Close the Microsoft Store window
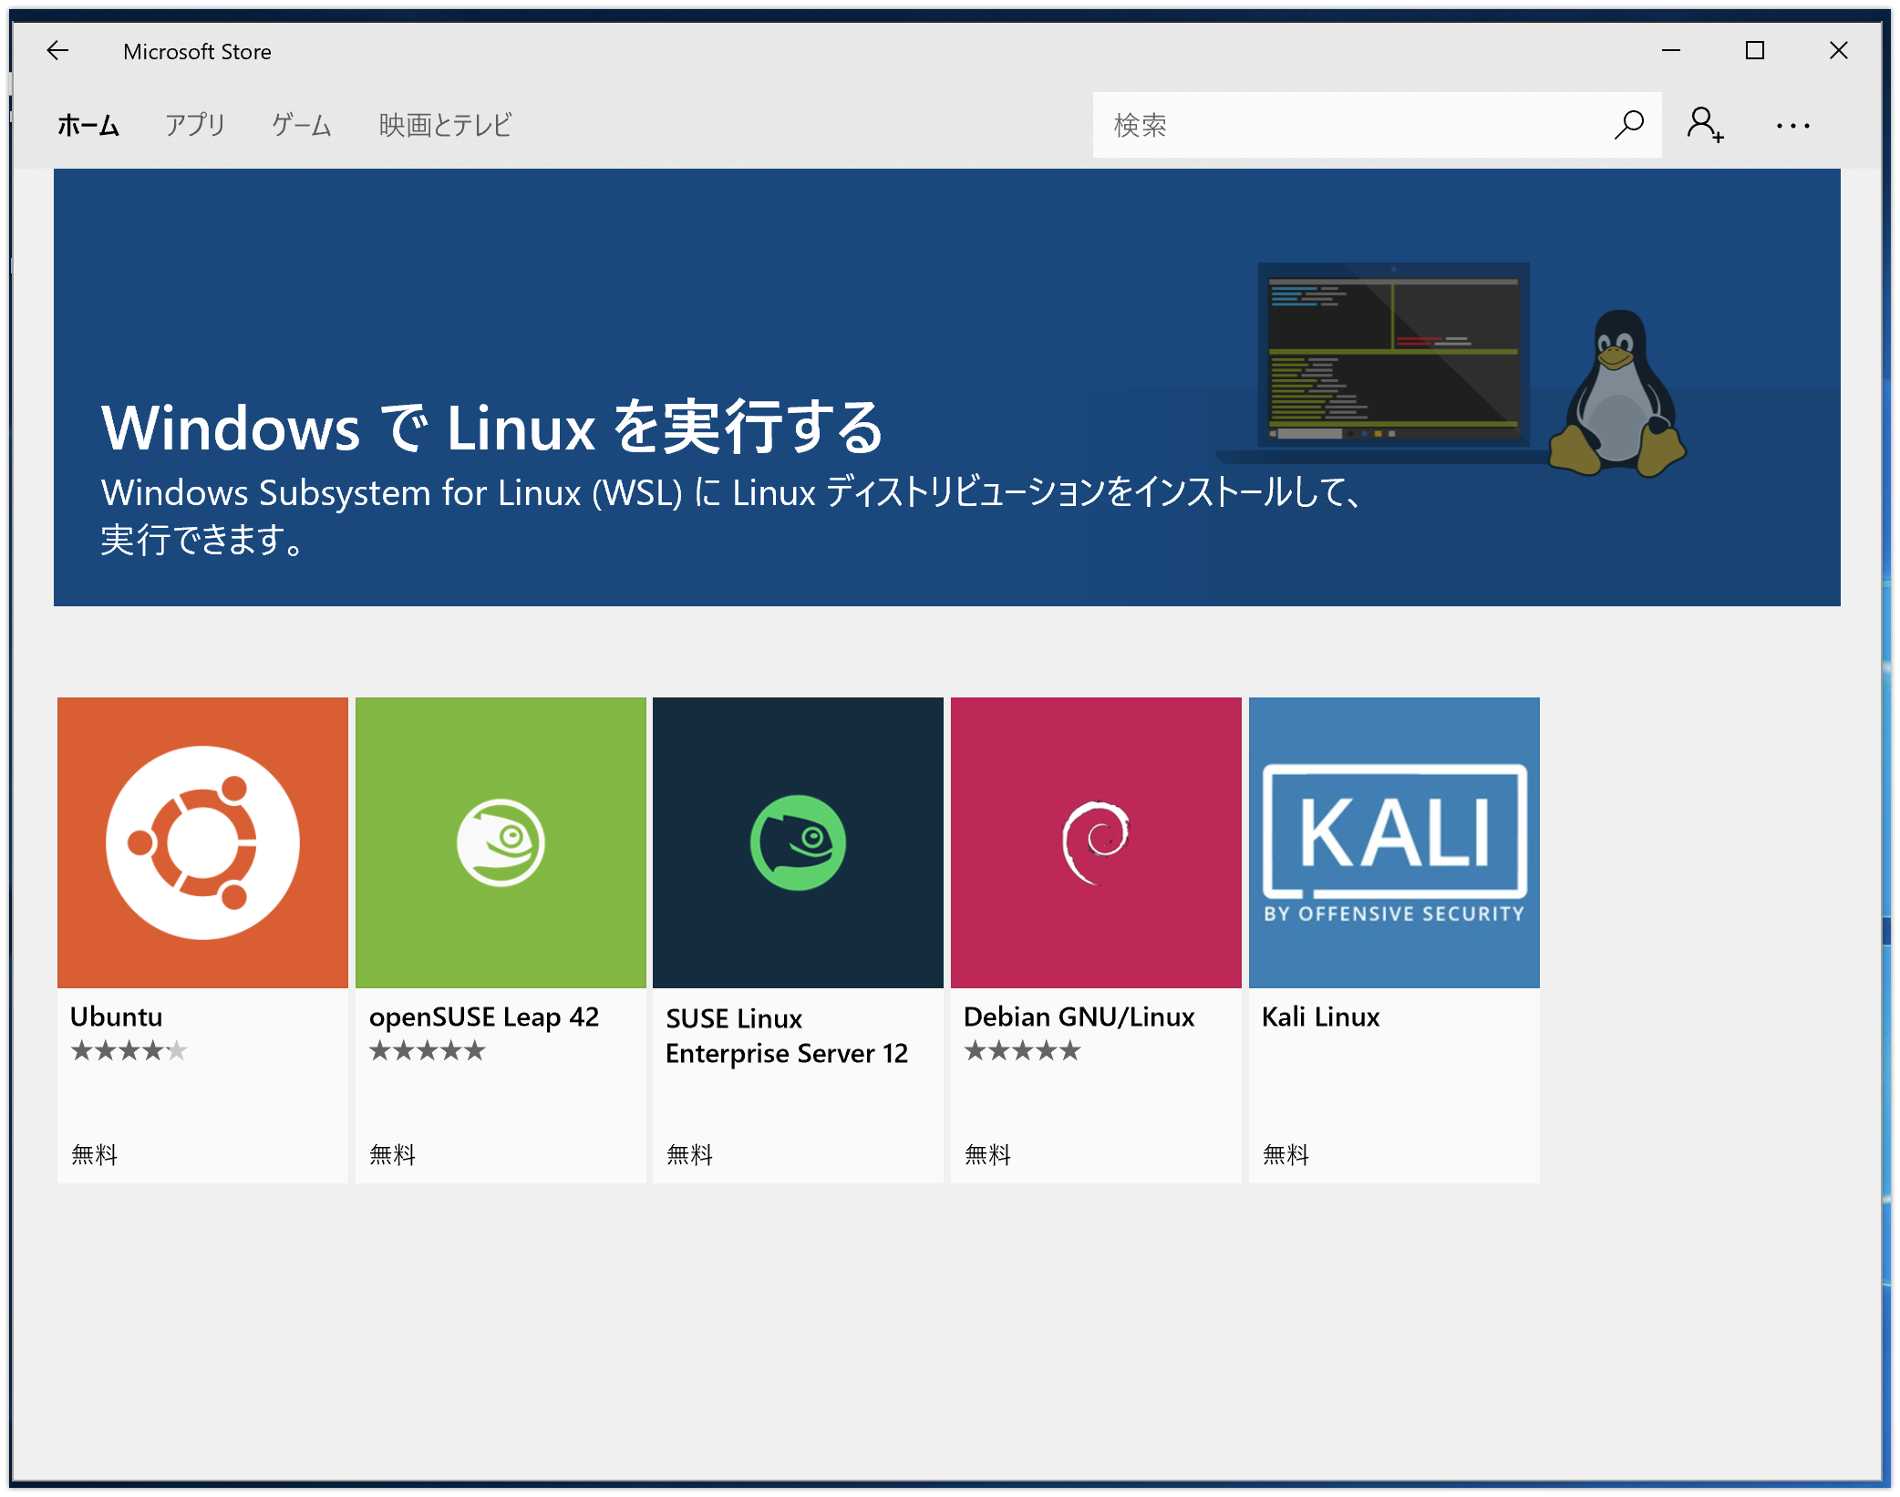The width and height of the screenshot is (1900, 1497). [1839, 51]
